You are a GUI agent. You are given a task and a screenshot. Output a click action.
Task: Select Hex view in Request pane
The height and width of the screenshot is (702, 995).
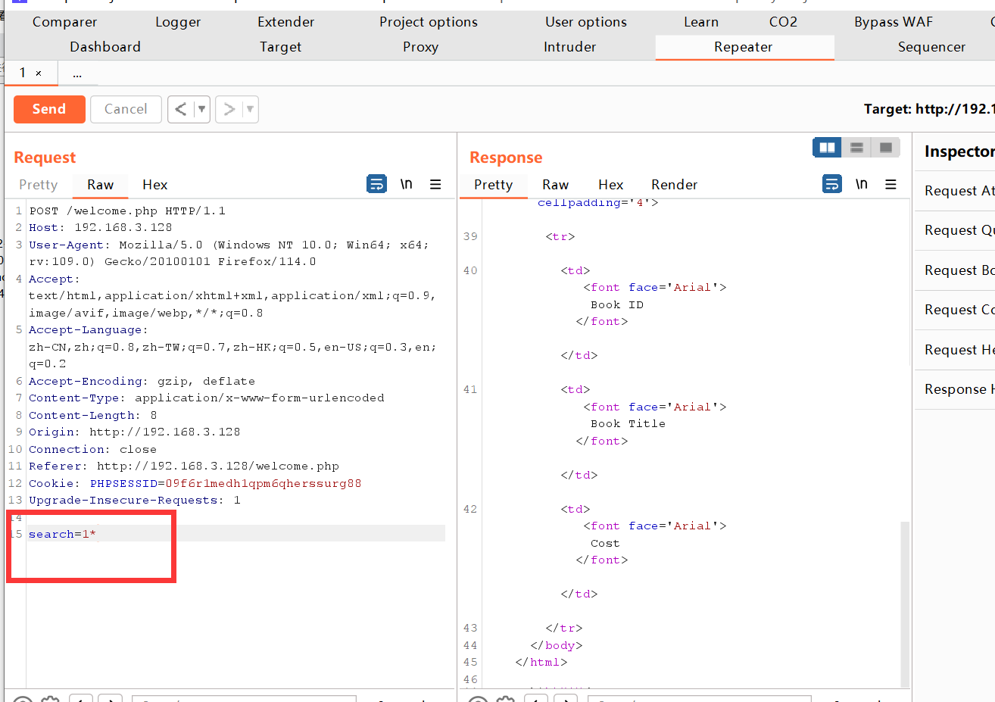[x=154, y=185]
